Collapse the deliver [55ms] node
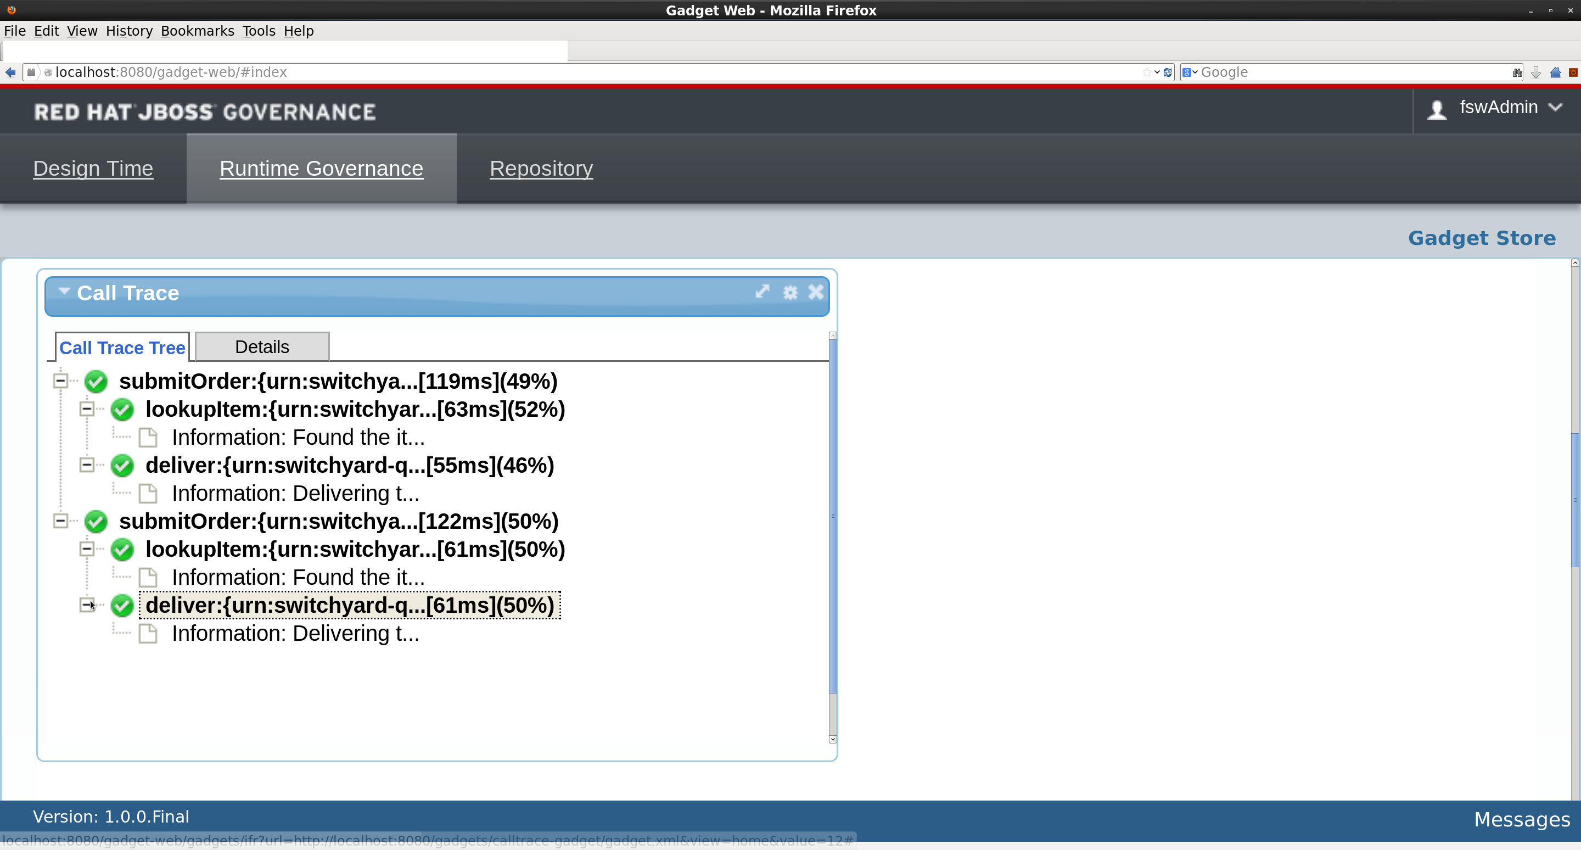Viewport: 1581px width, 850px height. 87,465
